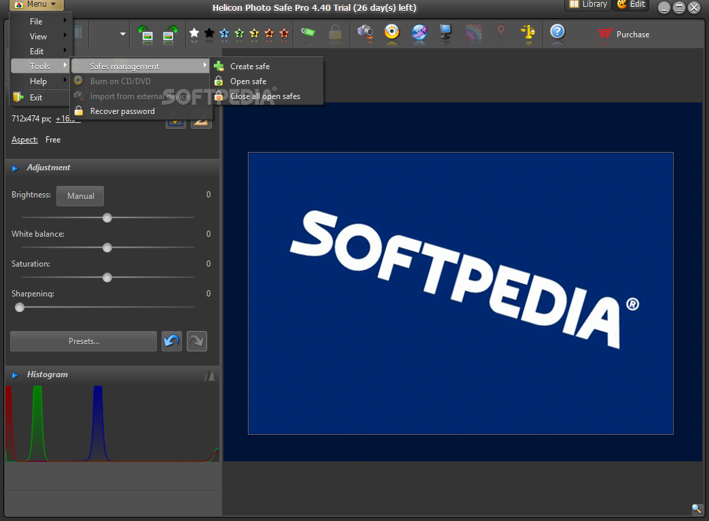Set rating star number 5
The width and height of the screenshot is (709, 521).
pos(284,33)
